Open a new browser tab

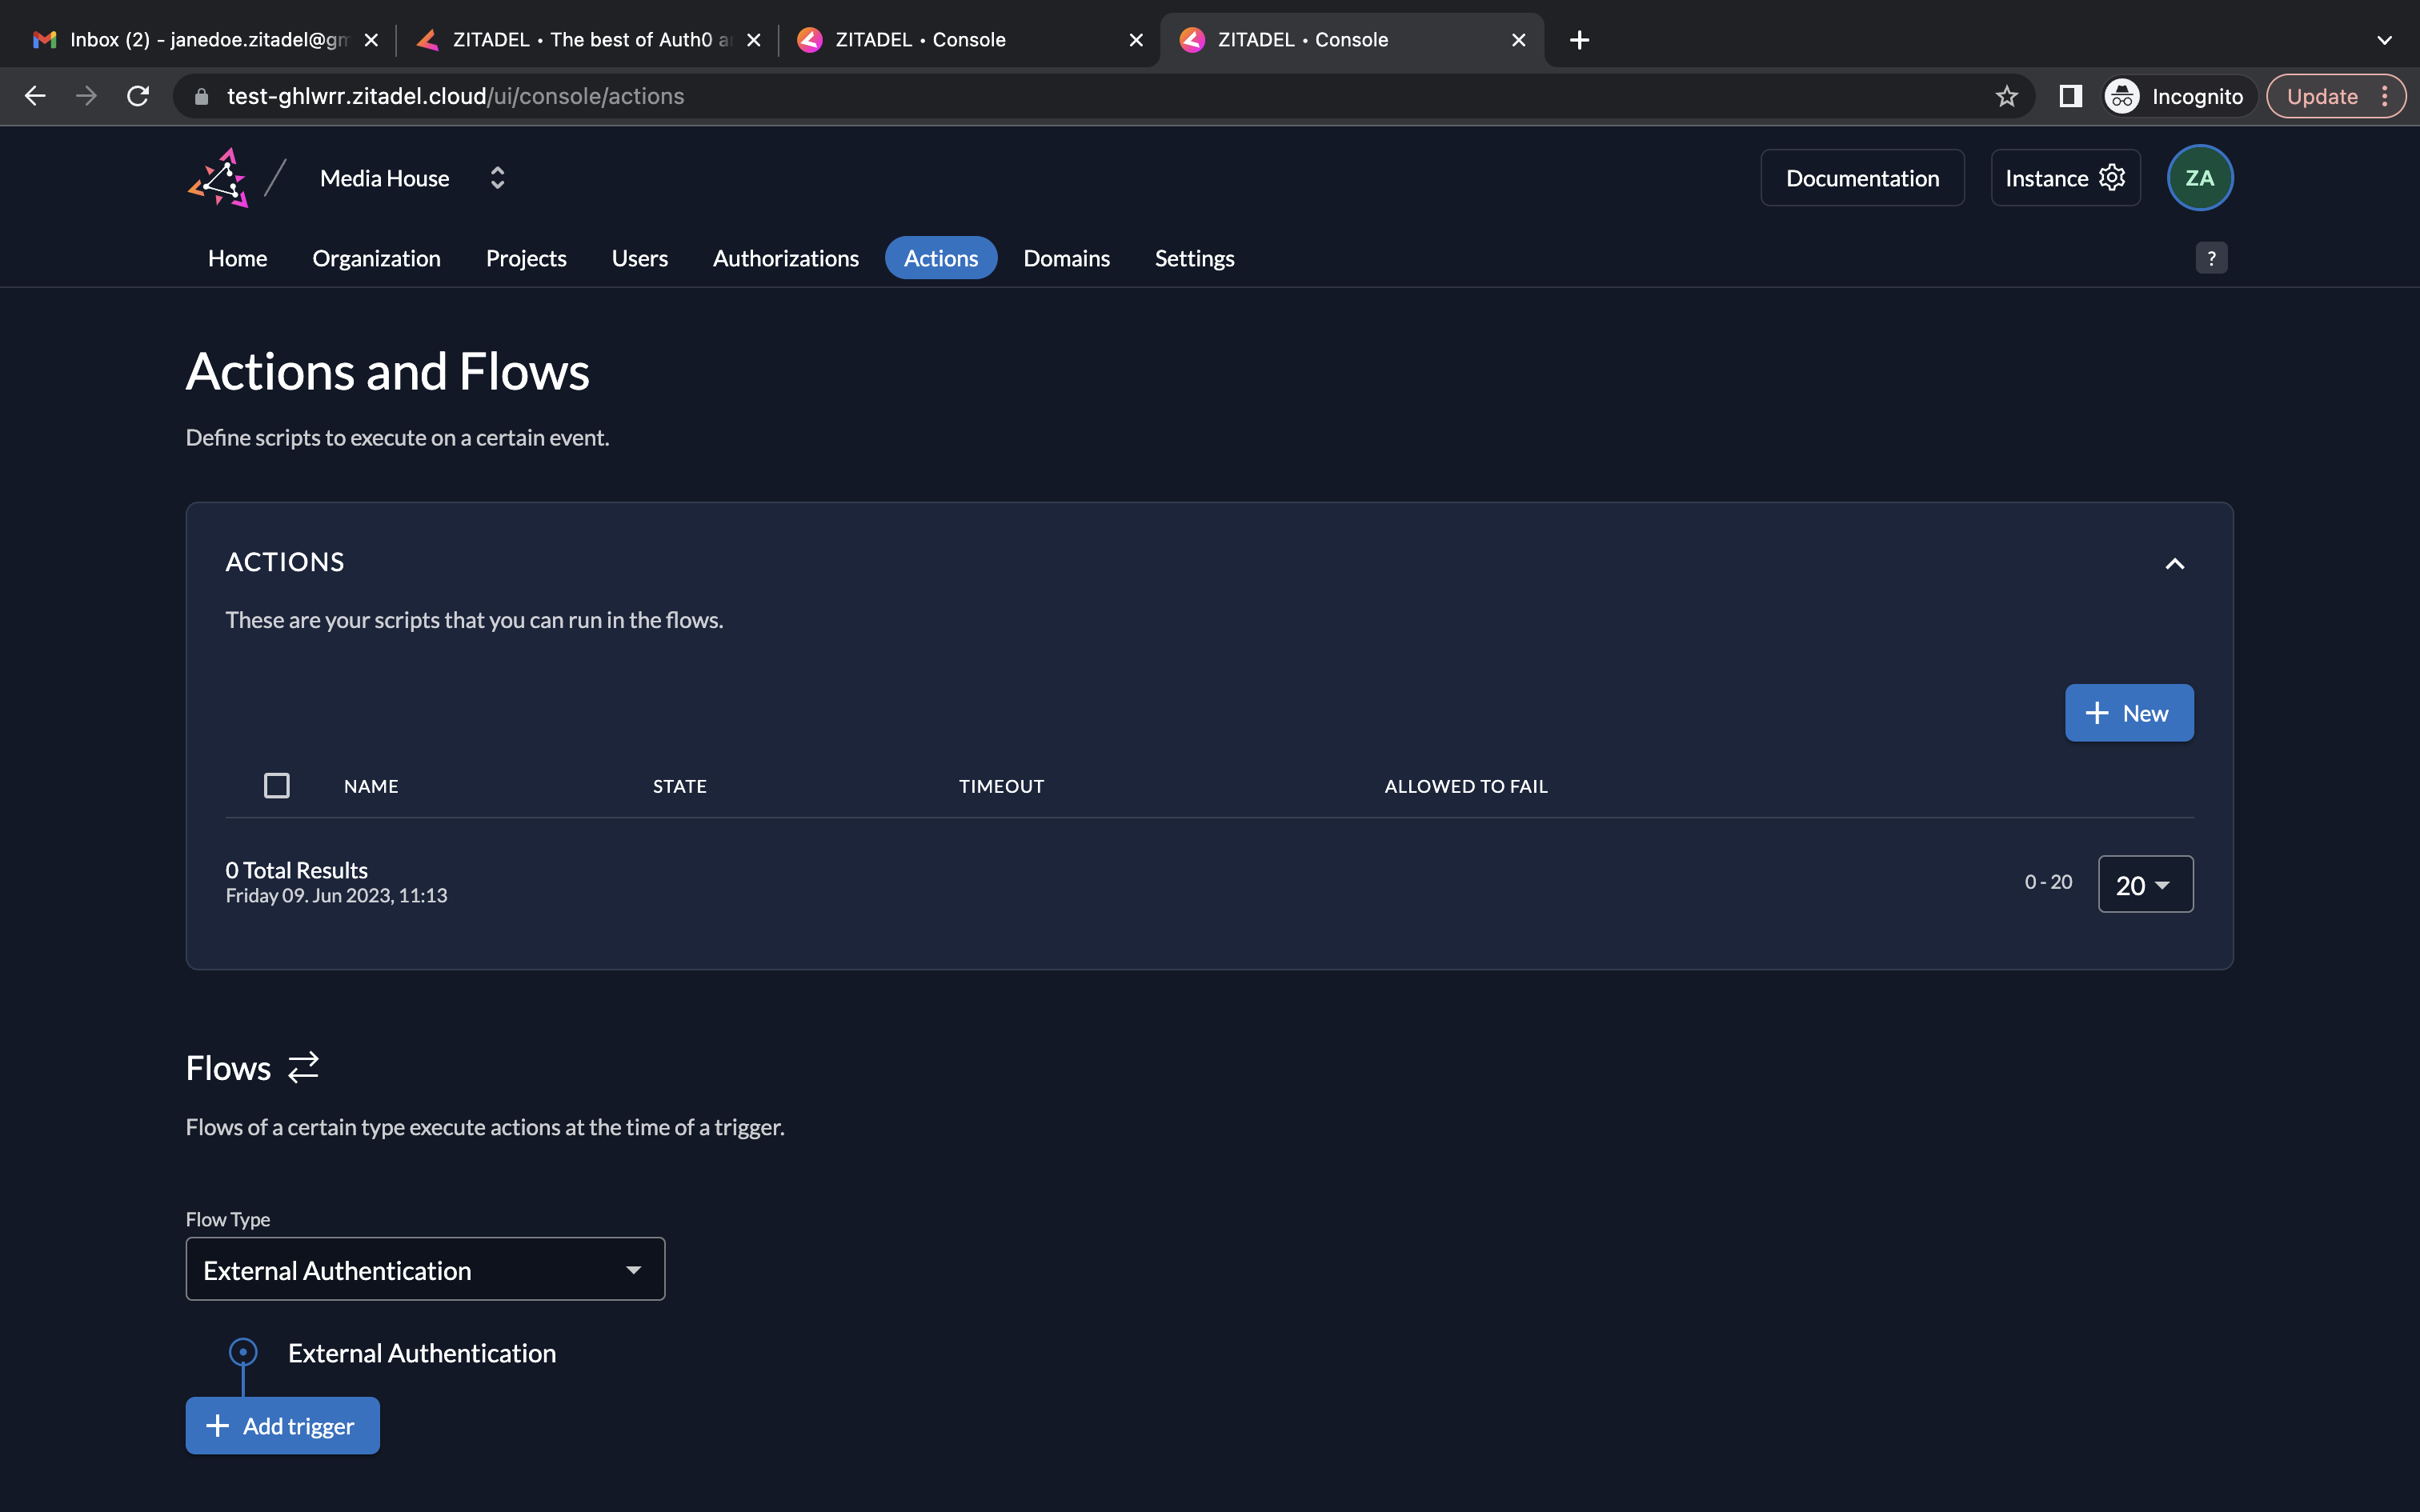pos(1579,40)
